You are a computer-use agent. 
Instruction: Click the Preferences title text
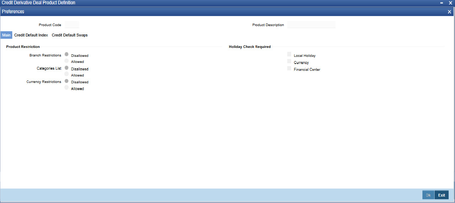13,12
